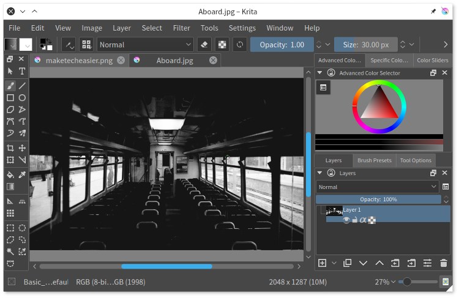Toggle the lock on Layer 1

[354, 220]
